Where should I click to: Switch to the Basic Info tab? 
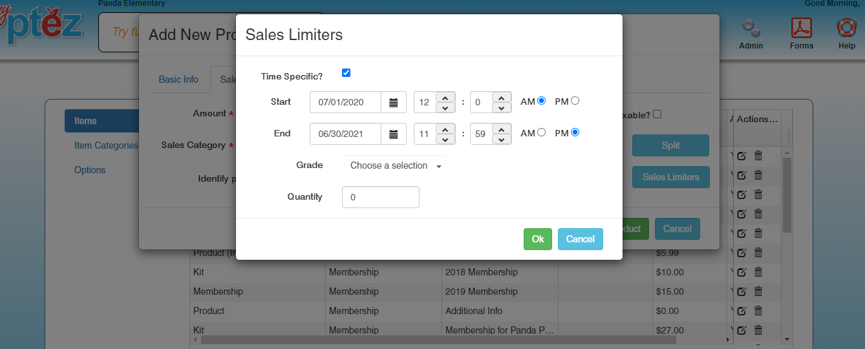[x=178, y=79]
